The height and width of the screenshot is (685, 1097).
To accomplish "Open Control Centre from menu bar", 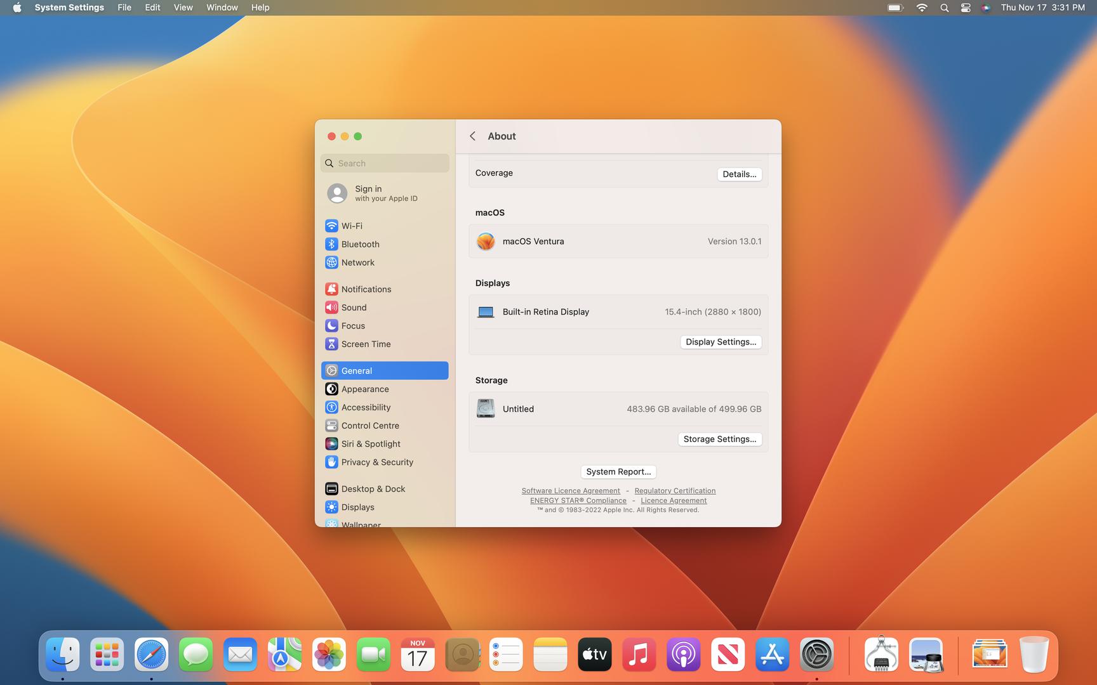I will tap(966, 8).
